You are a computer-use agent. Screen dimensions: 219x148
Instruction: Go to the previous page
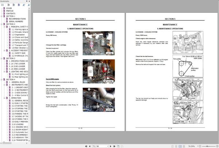tap(90, 146)
